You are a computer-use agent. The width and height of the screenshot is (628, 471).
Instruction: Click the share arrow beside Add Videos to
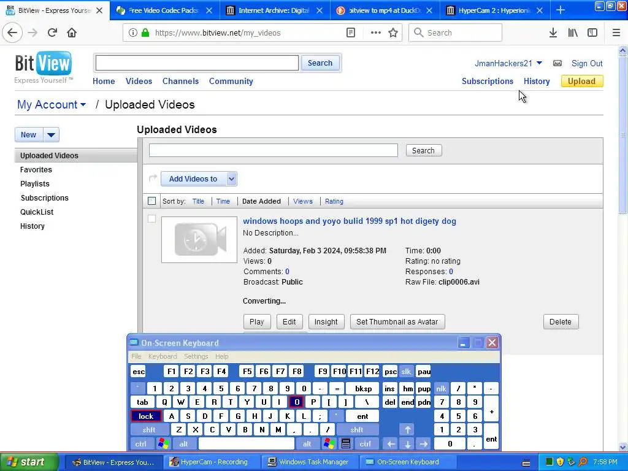click(153, 178)
